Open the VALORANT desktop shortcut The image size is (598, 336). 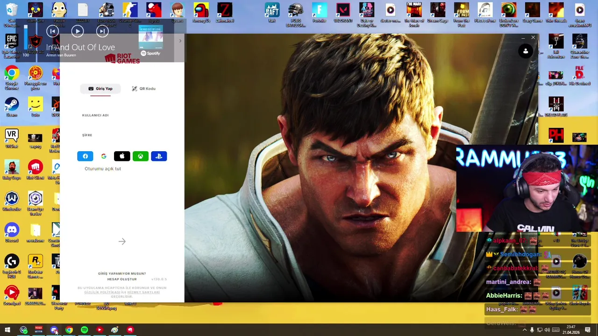pyautogui.click(x=343, y=13)
